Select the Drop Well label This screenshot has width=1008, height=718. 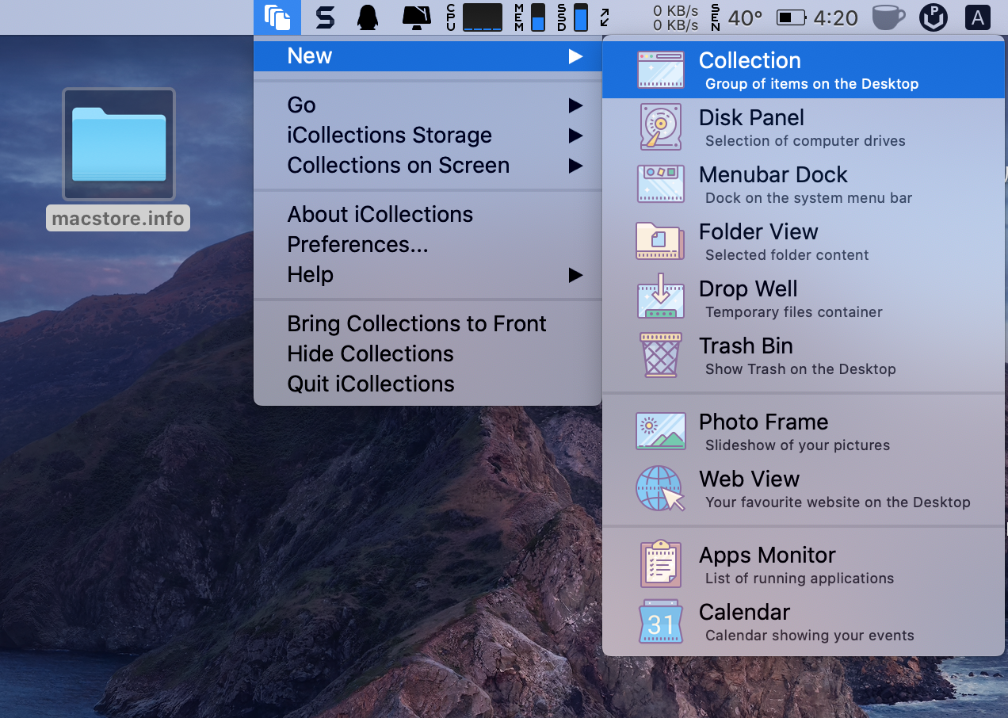[748, 289]
